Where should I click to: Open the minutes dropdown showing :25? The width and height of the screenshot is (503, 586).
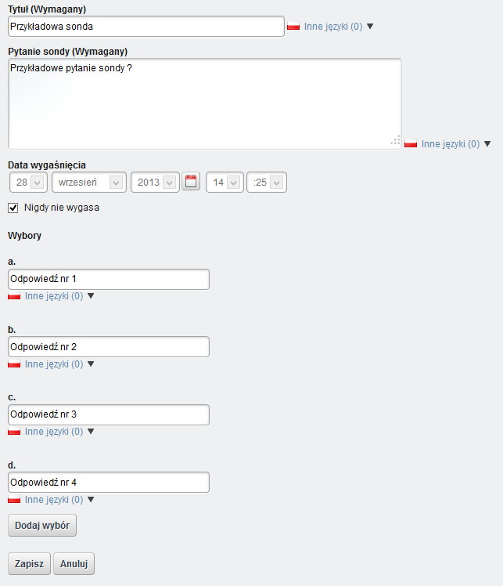click(x=267, y=183)
